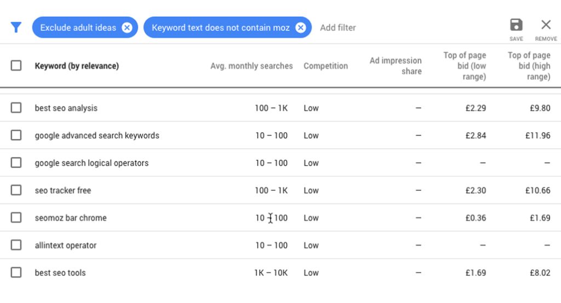Sort by Avg. monthly searches column
561x303 pixels.
point(251,66)
